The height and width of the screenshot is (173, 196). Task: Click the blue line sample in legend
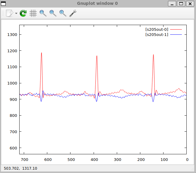176,34
